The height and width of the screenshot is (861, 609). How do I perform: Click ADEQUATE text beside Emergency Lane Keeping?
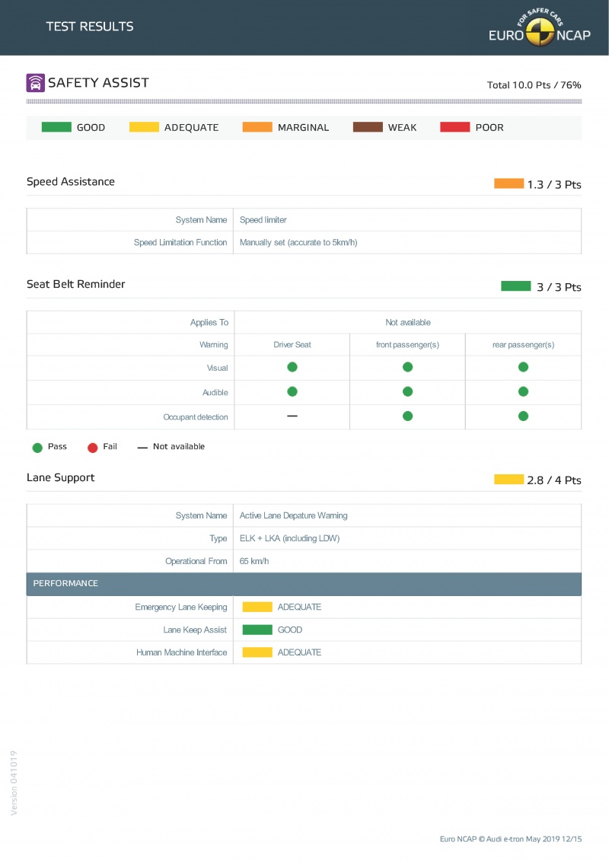click(299, 607)
